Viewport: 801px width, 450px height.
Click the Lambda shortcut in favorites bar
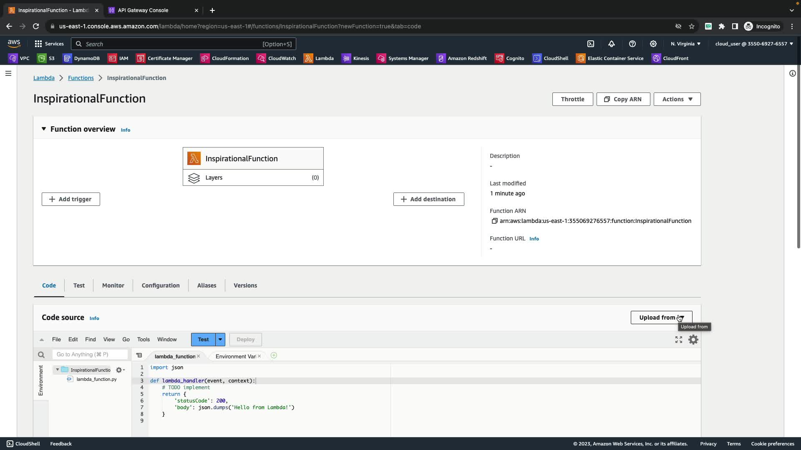point(319,58)
